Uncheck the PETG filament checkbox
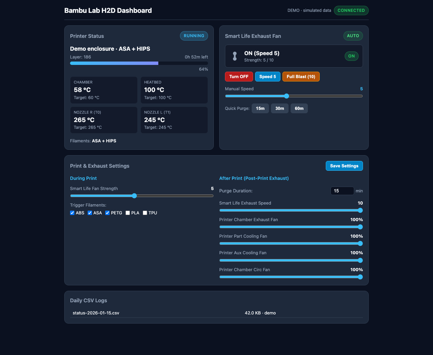The image size is (433, 355). [x=107, y=213]
